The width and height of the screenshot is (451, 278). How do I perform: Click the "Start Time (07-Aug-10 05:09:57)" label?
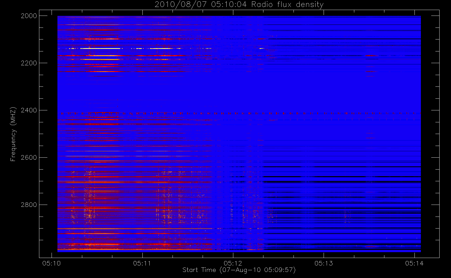click(x=239, y=270)
